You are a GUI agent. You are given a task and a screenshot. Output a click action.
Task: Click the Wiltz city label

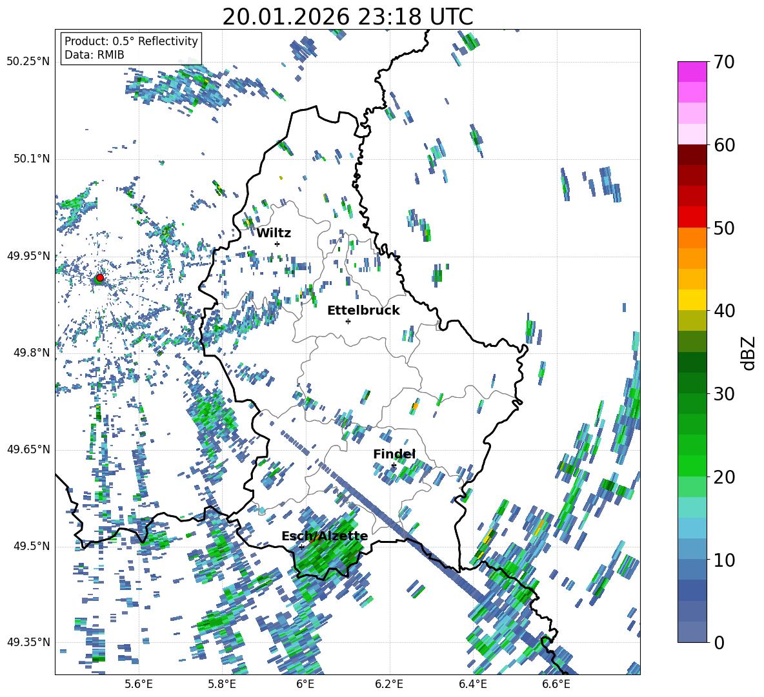(274, 233)
